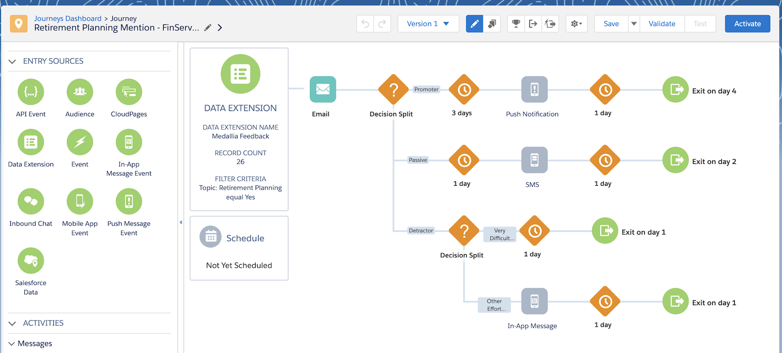Click the goal trophy icon in toolbar

[x=516, y=23]
